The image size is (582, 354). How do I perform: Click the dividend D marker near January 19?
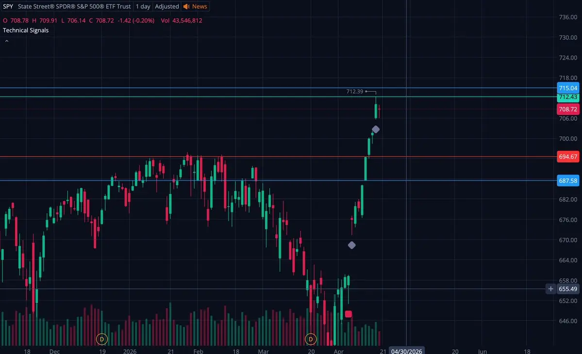tap(102, 339)
